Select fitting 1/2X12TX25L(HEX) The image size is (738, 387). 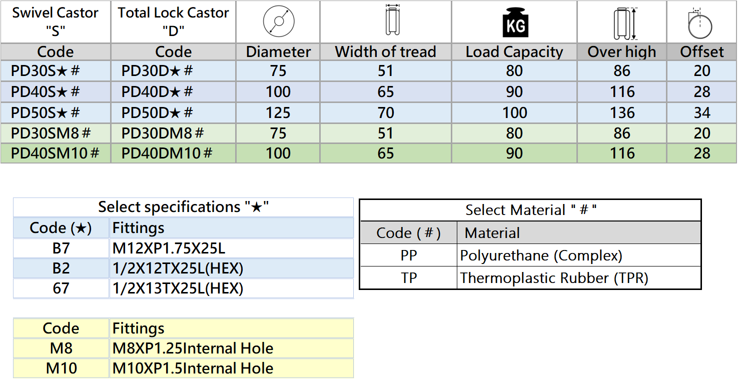tap(178, 268)
